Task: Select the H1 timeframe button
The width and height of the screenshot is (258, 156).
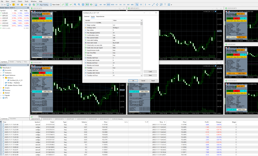Action: tap(117, 5)
